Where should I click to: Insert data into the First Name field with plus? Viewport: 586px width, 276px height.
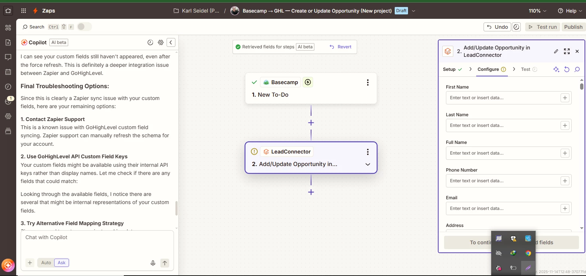point(565,98)
